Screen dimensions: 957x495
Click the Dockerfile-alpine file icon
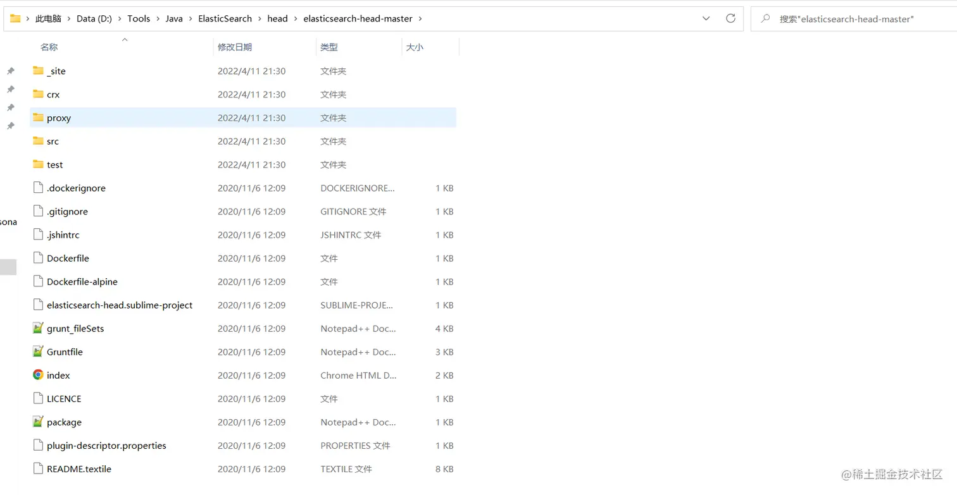tap(38, 281)
